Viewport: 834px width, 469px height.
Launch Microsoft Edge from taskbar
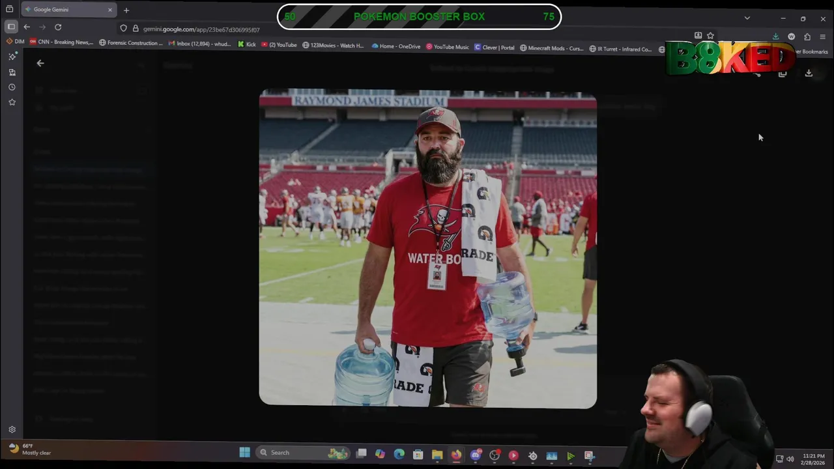pyautogui.click(x=399, y=454)
